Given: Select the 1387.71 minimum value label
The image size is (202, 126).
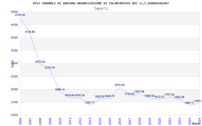Looking at the screenshot, I should click(x=90, y=103).
